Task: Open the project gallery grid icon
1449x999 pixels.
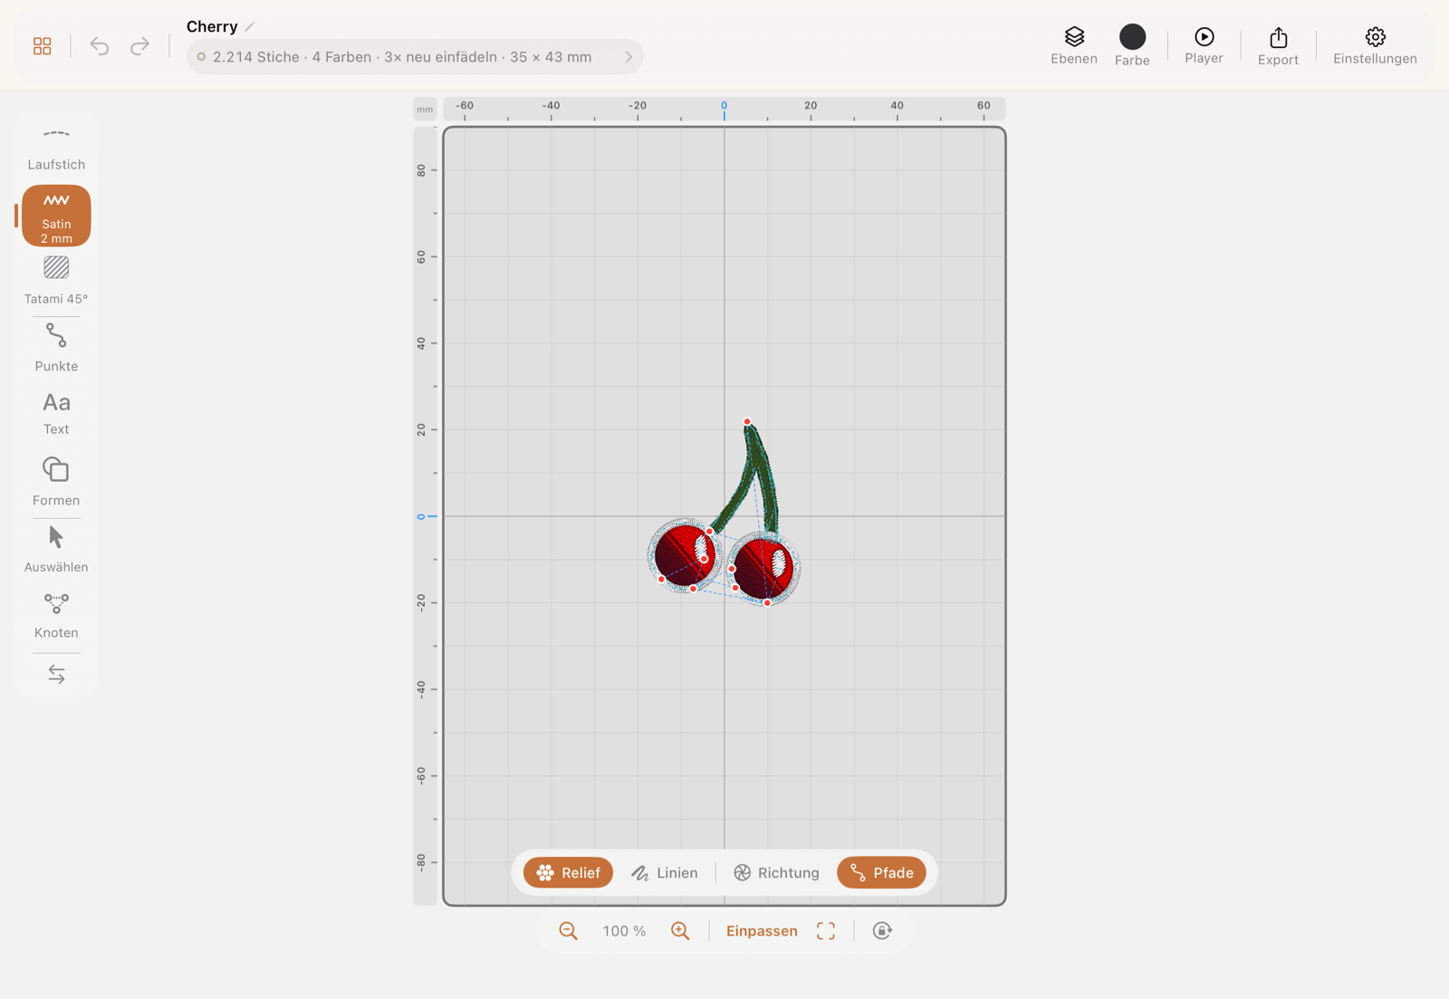Action: point(43,46)
